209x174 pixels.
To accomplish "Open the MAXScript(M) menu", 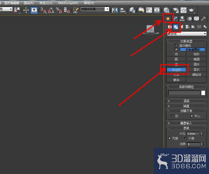I will coord(68,3).
